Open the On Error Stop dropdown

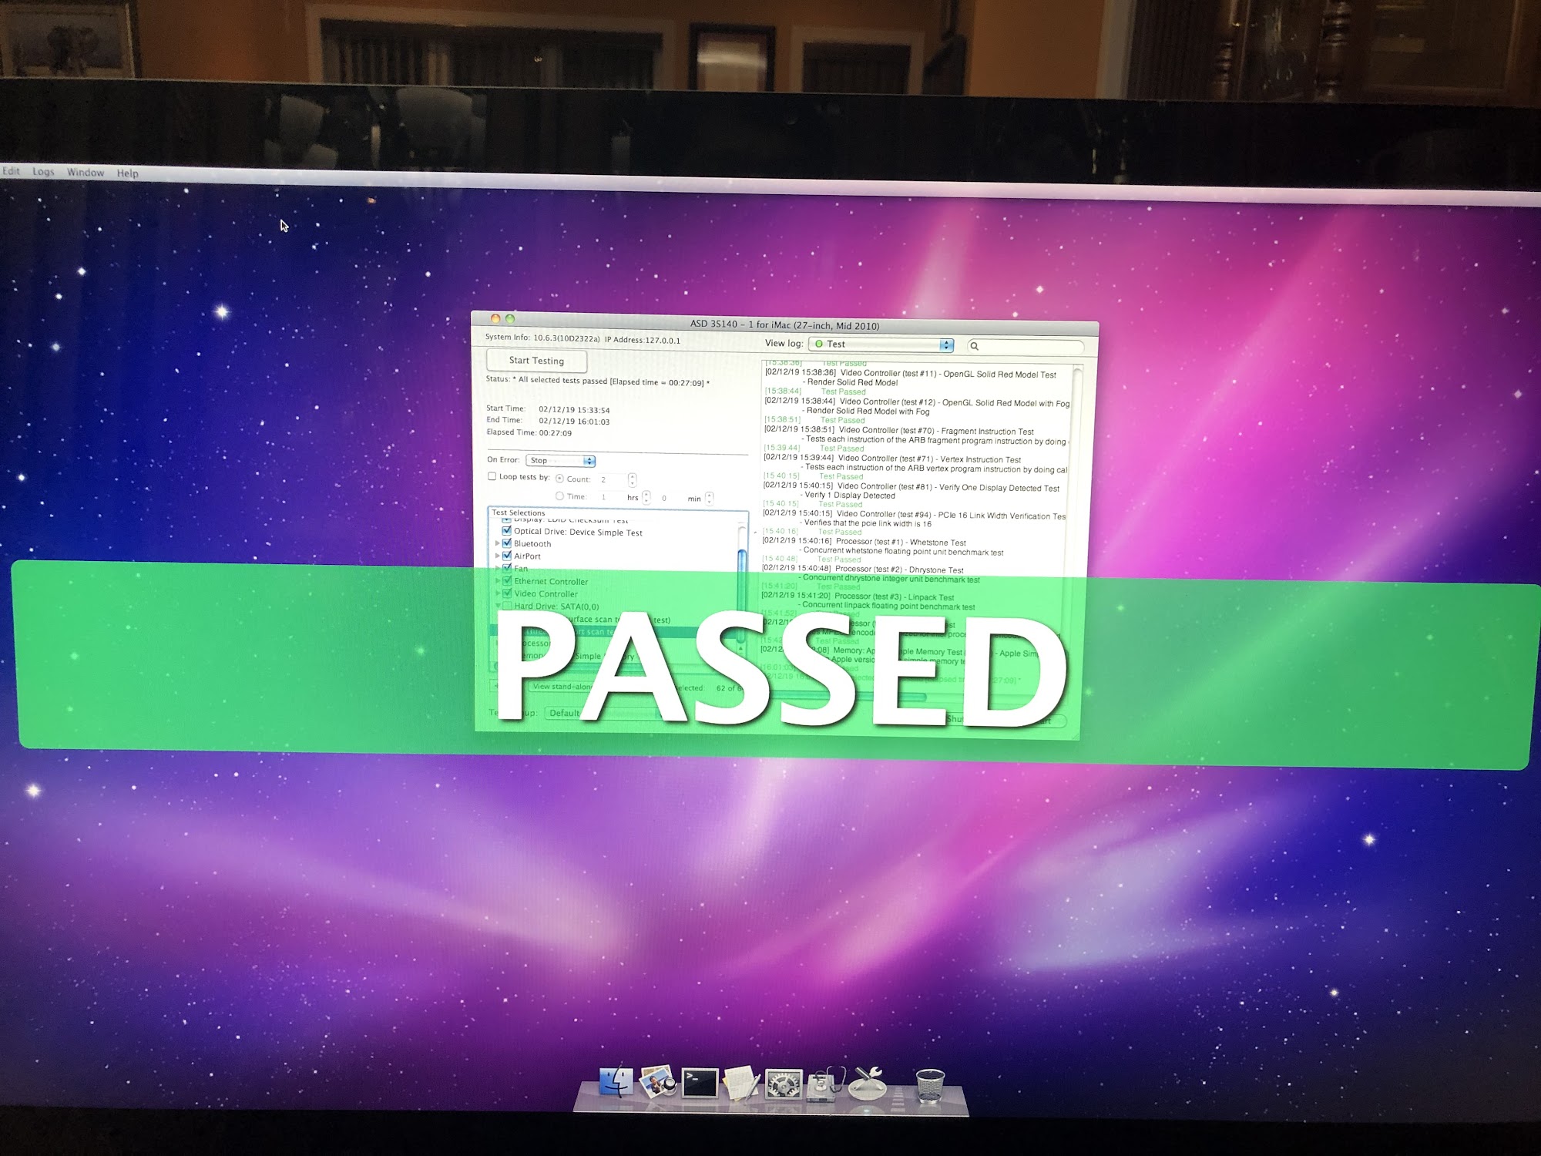[560, 461]
